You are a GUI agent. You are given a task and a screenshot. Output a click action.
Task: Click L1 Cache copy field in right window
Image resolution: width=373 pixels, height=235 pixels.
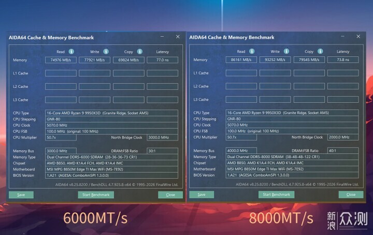tap(309, 73)
